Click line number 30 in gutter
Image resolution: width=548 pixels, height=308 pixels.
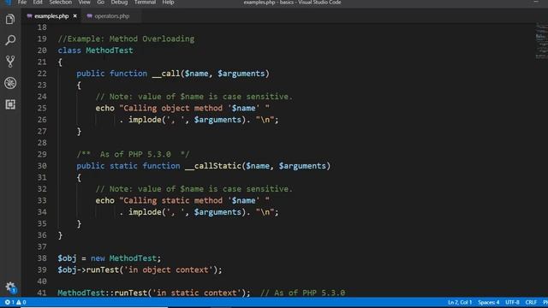[x=42, y=166]
